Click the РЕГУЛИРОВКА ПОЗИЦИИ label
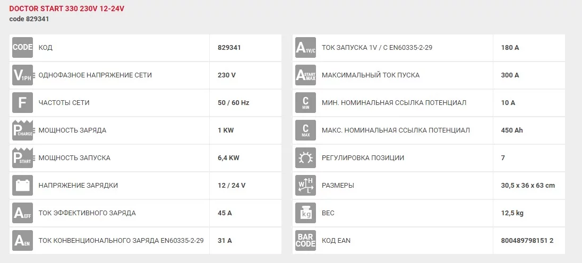582x263 pixels. click(363, 158)
